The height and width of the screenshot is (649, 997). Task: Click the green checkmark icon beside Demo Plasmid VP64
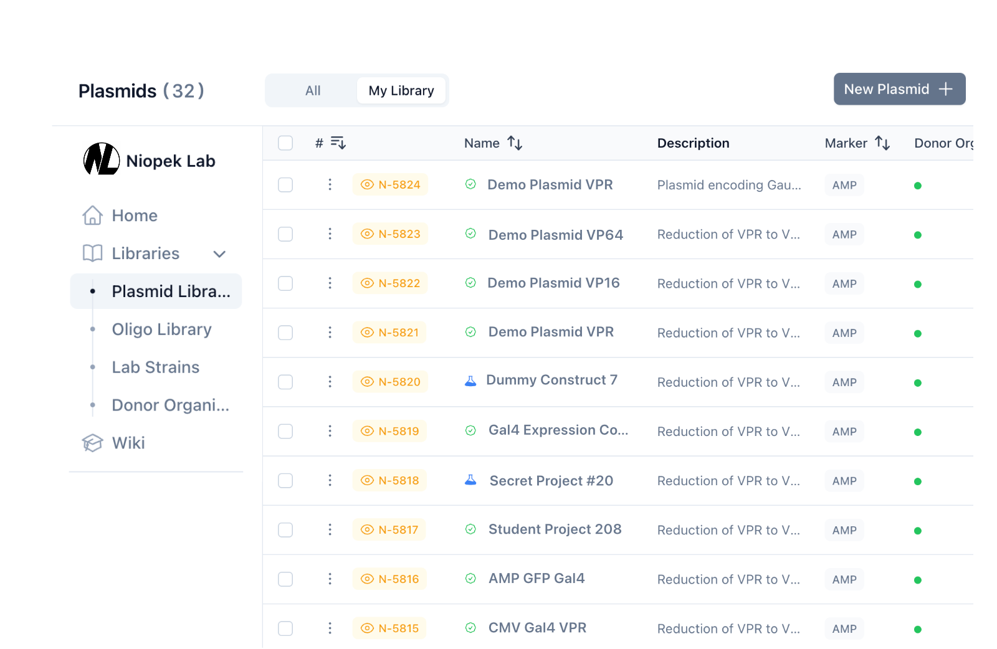click(x=470, y=234)
